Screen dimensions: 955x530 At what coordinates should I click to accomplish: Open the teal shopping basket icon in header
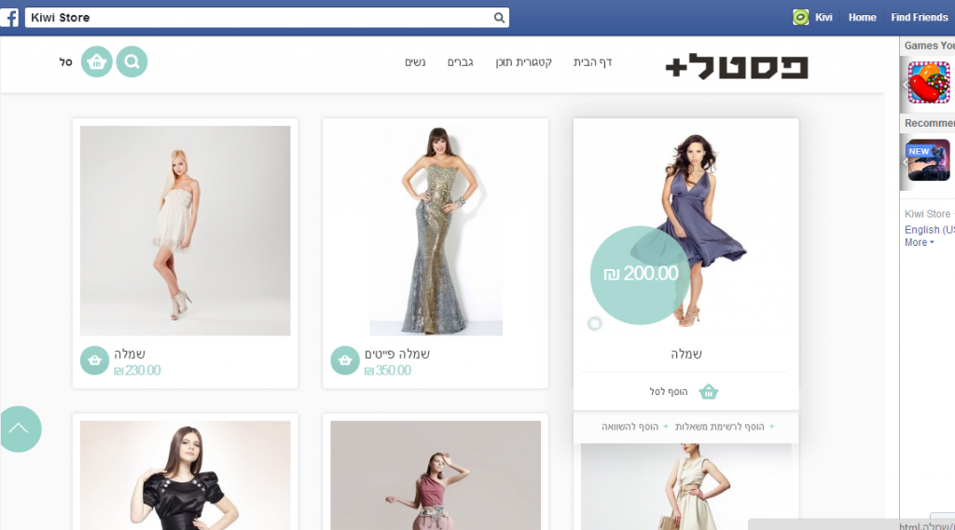[96, 61]
